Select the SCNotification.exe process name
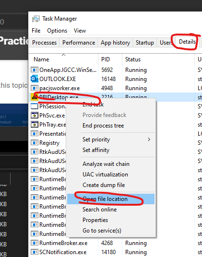This screenshot has height=257, width=202. click(63, 252)
